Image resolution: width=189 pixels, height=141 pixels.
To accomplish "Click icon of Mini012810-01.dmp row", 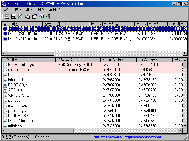I will (5, 34).
